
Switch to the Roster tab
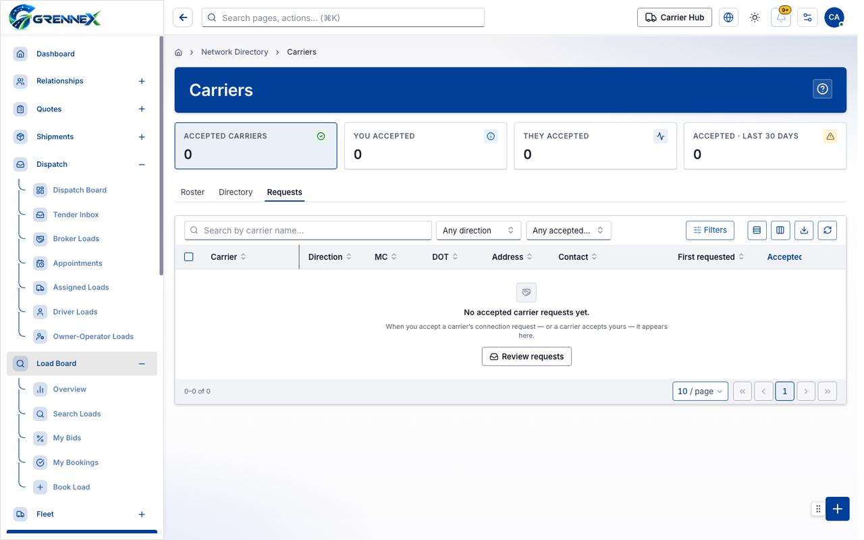(x=192, y=192)
